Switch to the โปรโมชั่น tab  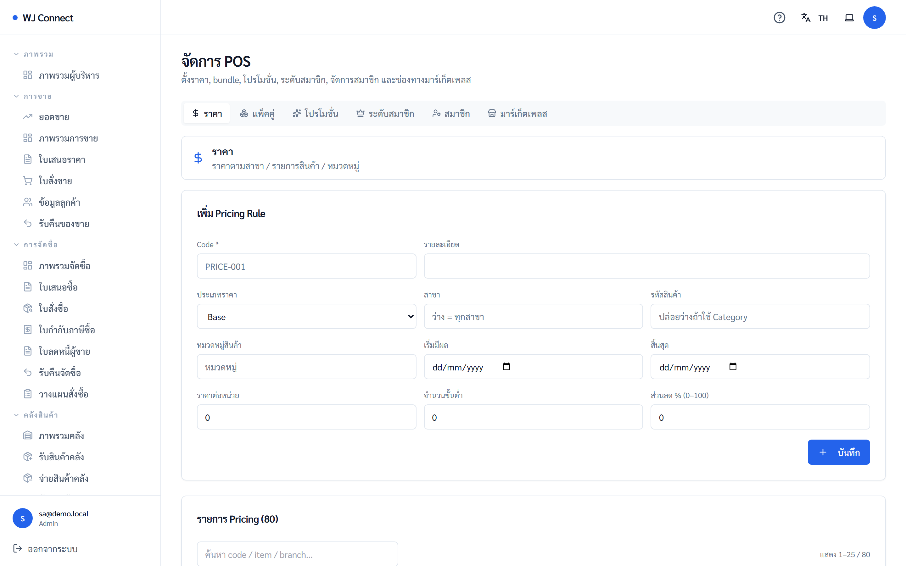click(x=315, y=114)
